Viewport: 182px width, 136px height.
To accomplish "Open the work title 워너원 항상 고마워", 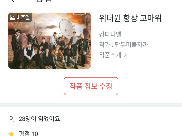I will click(130, 18).
